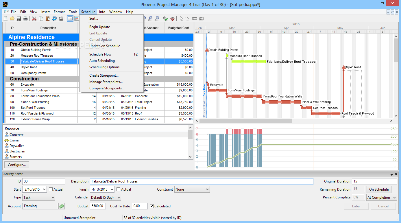Click the Description input field

pos(202,181)
